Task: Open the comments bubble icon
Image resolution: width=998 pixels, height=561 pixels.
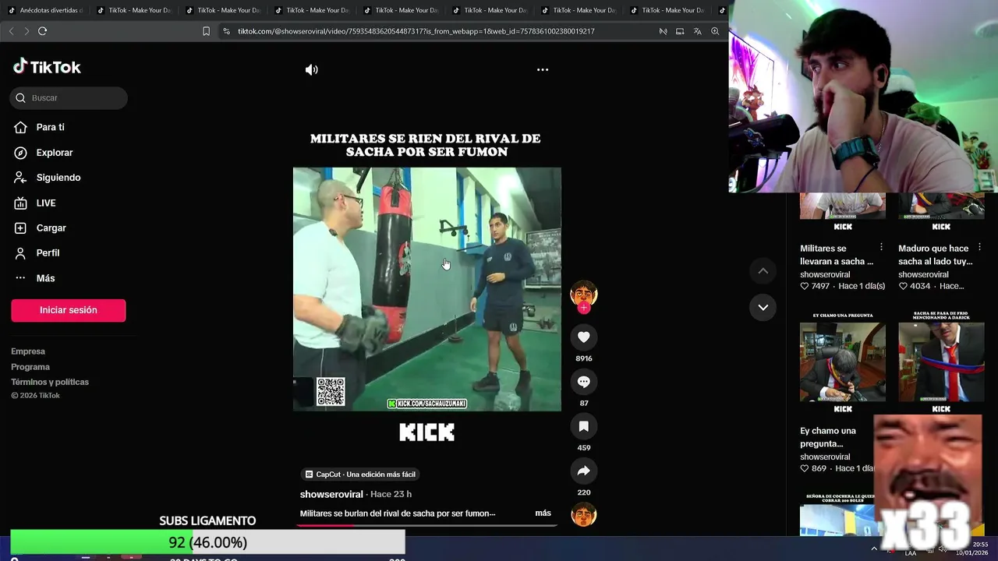Action: click(x=583, y=381)
